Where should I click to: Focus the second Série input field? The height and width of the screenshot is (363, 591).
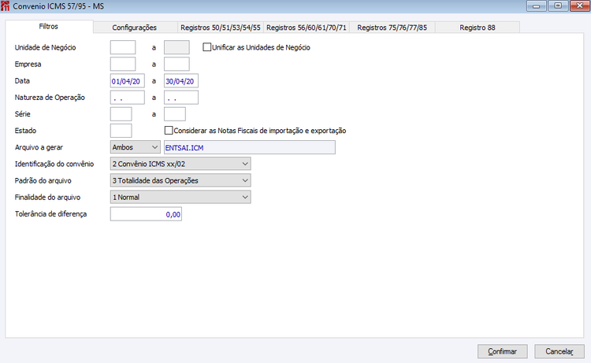click(x=175, y=114)
